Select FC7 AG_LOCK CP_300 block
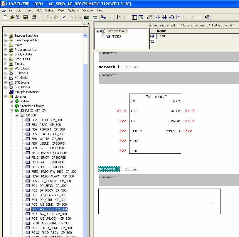The image size is (239, 237). [49, 214]
